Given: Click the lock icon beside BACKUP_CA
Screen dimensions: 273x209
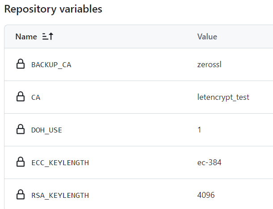Looking at the screenshot, I should [x=21, y=64].
